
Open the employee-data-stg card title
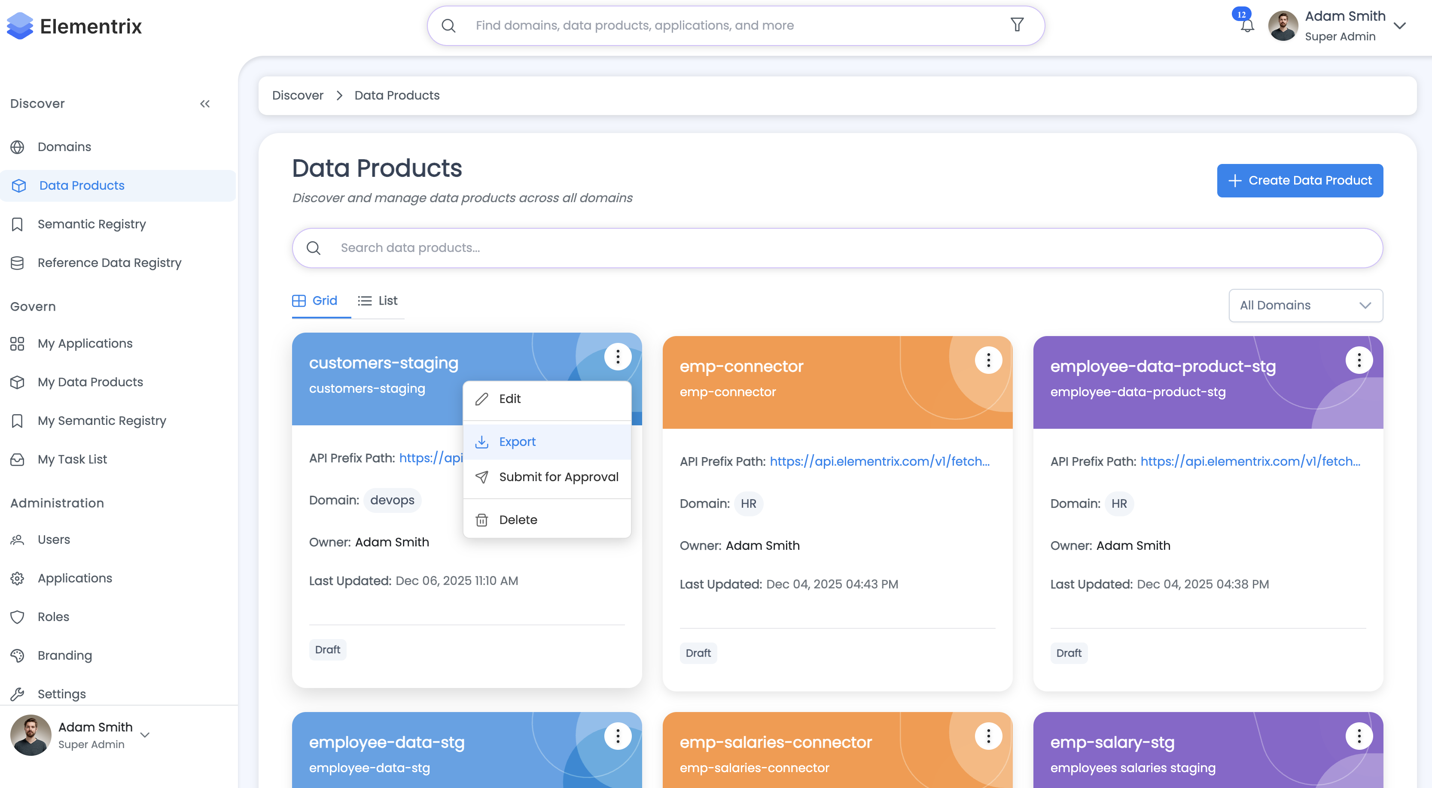click(x=387, y=743)
